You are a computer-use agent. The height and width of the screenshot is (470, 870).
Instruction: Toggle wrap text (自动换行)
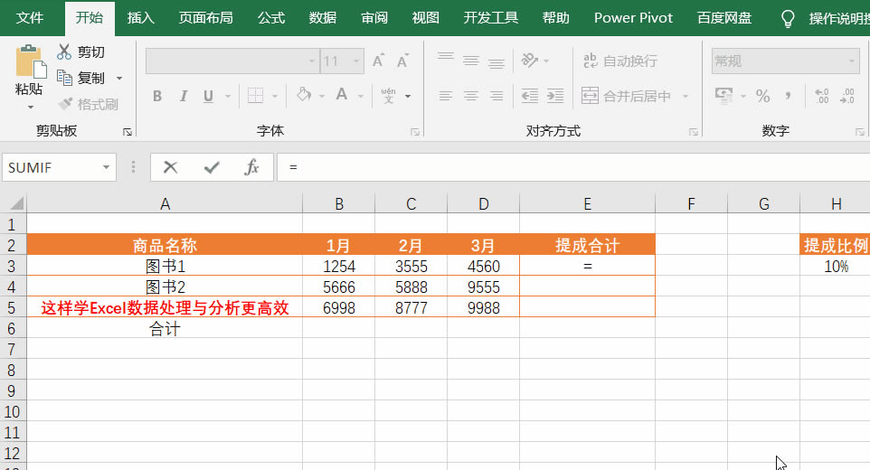620,61
